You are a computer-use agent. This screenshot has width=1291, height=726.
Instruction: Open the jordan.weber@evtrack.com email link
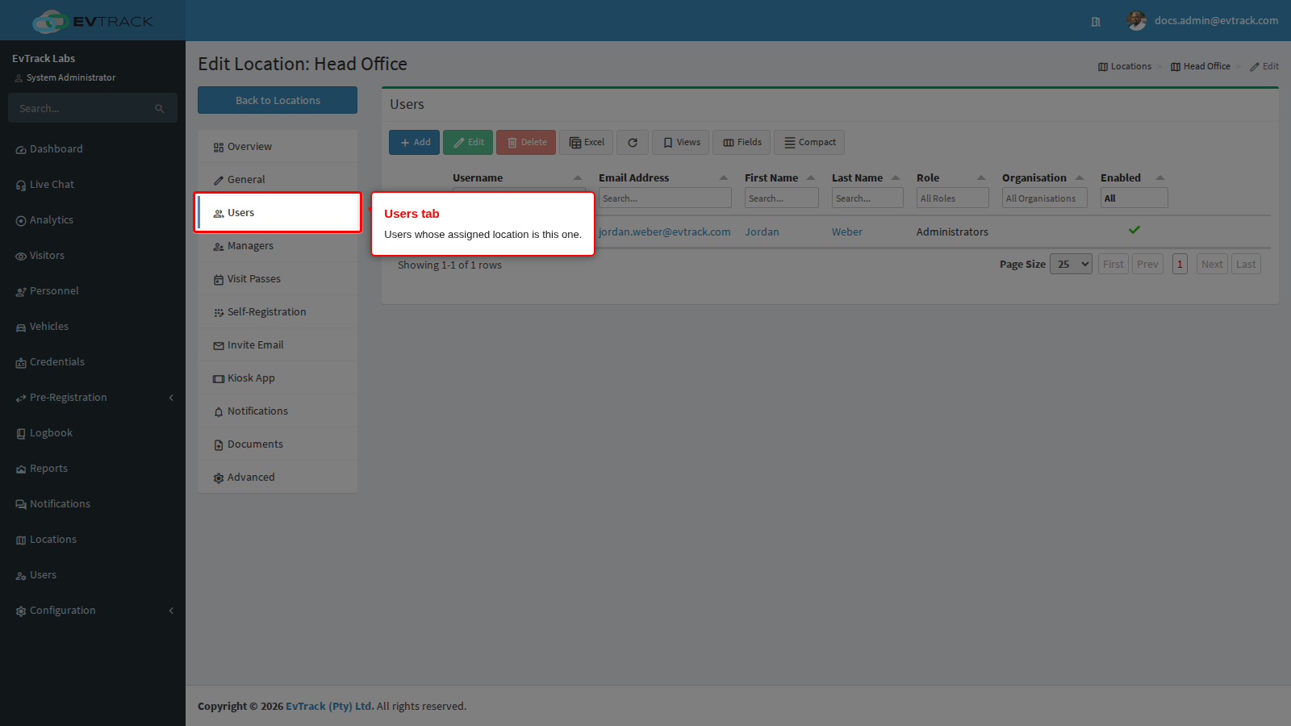coord(665,232)
